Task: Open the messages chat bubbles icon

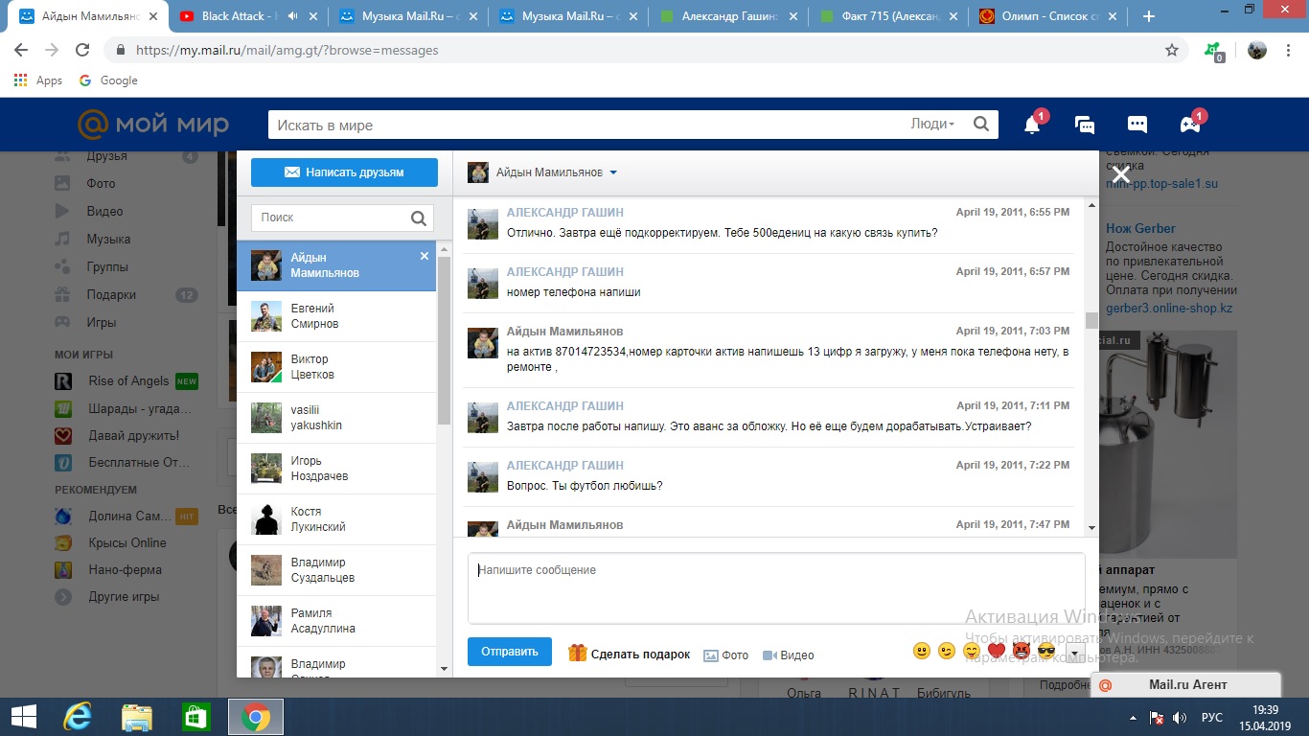Action: point(1085,125)
